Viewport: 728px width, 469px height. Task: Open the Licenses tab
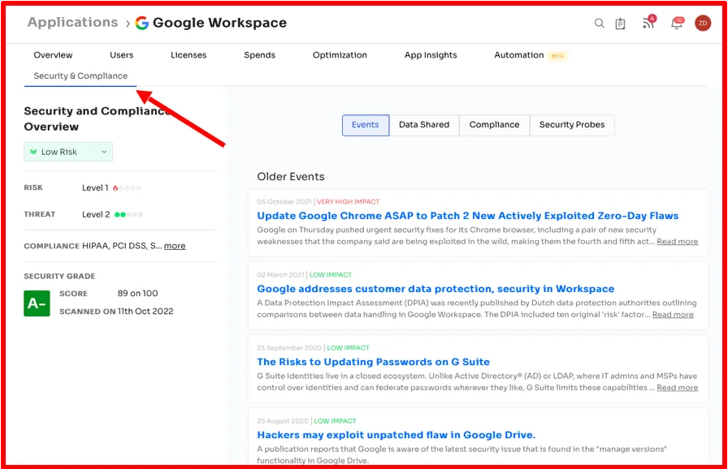point(188,55)
